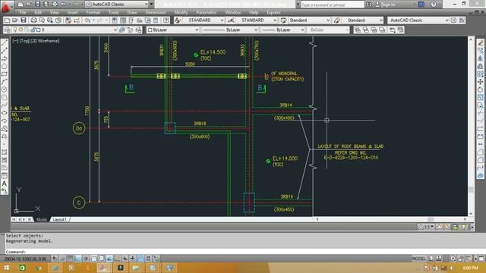Screen dimensions: 486x273
Task: Select the Polygon tool
Action: coord(5,66)
